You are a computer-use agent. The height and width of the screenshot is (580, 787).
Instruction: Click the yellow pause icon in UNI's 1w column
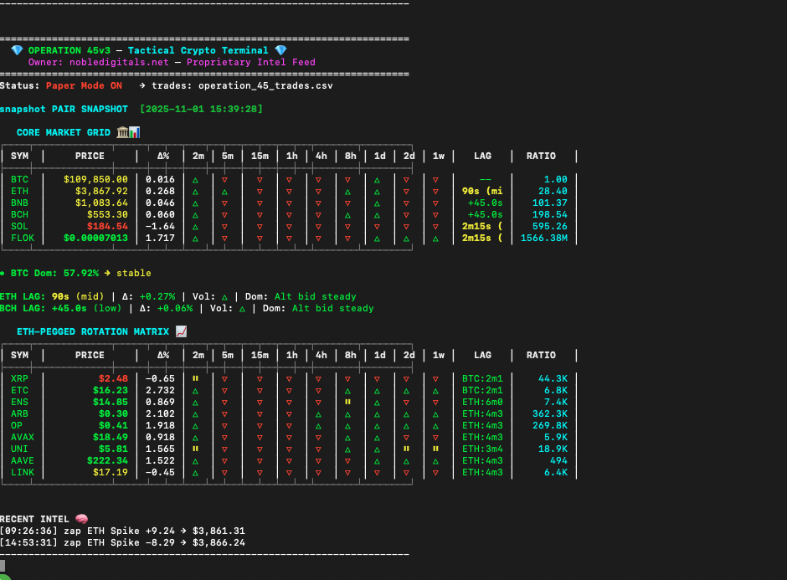click(x=435, y=449)
